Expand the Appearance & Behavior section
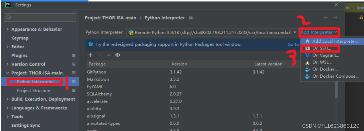The height and width of the screenshot is (131, 364). coord(7,29)
